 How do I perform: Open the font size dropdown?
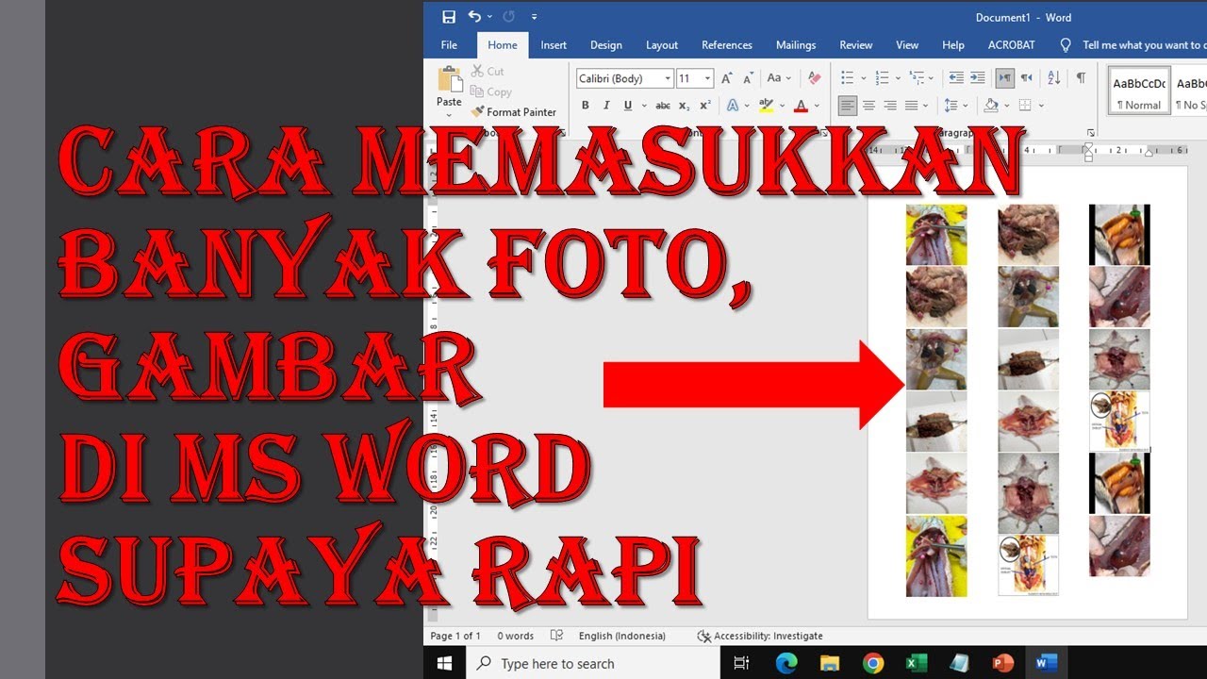[707, 79]
